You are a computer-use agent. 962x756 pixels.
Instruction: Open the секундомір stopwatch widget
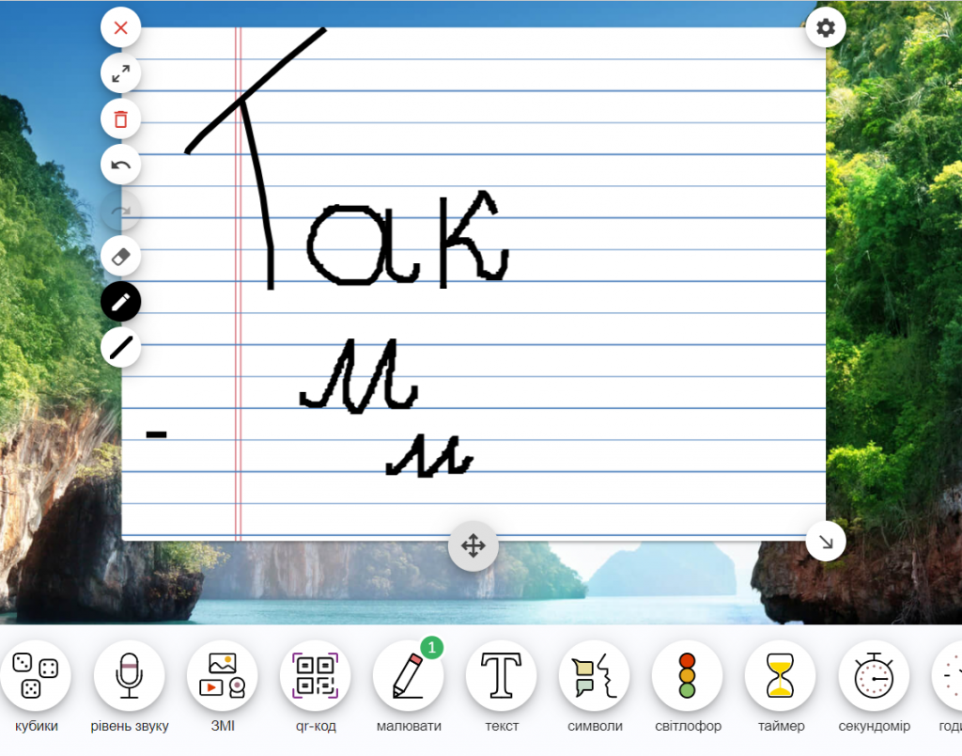pyautogui.click(x=873, y=676)
